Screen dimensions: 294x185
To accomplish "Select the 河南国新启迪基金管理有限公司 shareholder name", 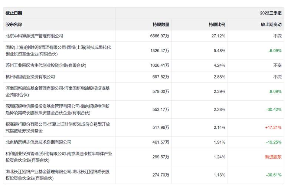I will point(58,91).
